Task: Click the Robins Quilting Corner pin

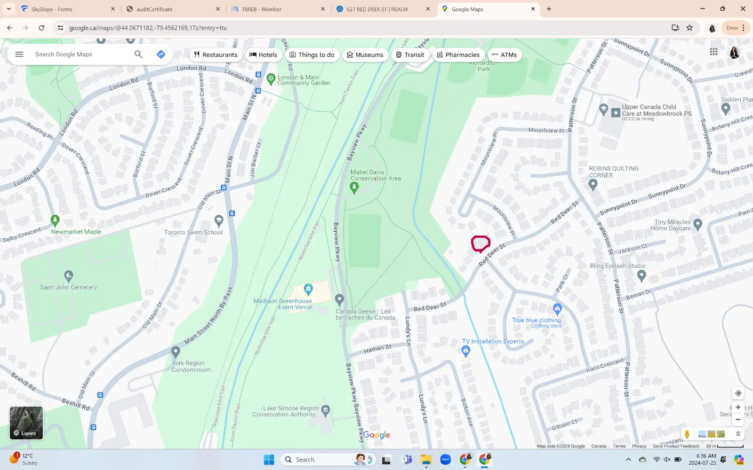Action: [593, 185]
